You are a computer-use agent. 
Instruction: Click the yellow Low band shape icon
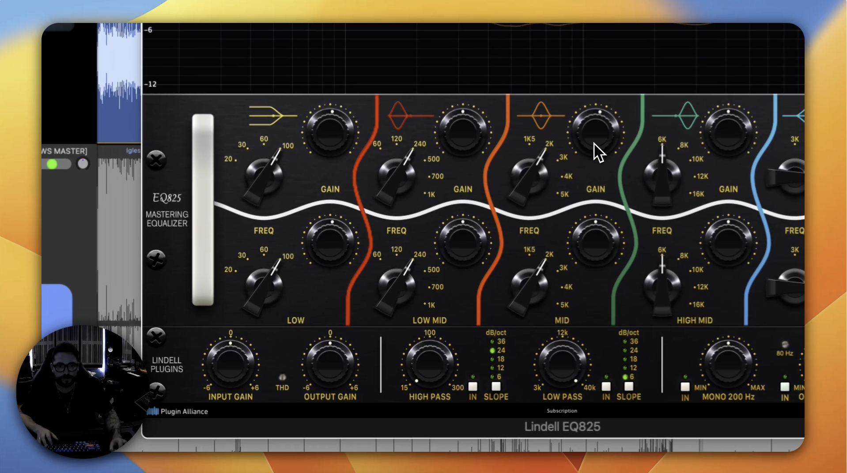272,116
